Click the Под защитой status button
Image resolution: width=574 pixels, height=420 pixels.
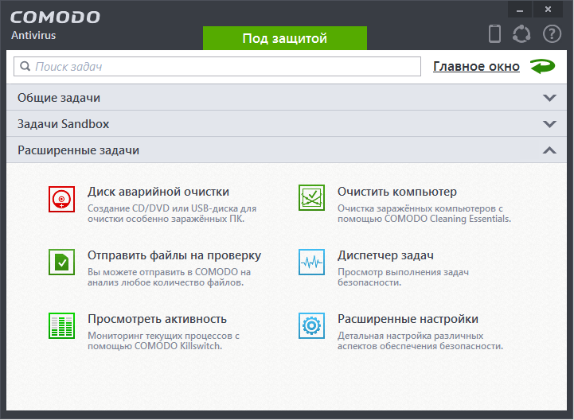pos(285,38)
